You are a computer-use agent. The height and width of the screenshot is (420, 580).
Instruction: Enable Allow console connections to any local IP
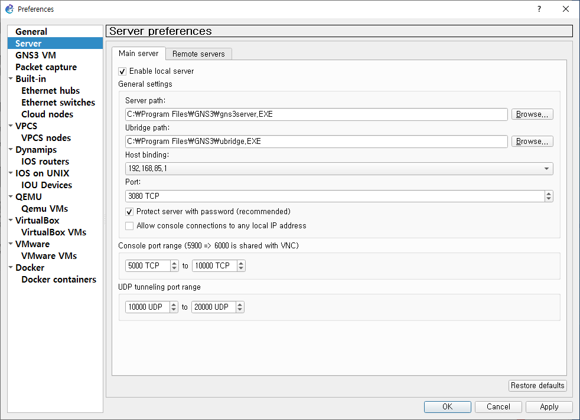(x=129, y=226)
